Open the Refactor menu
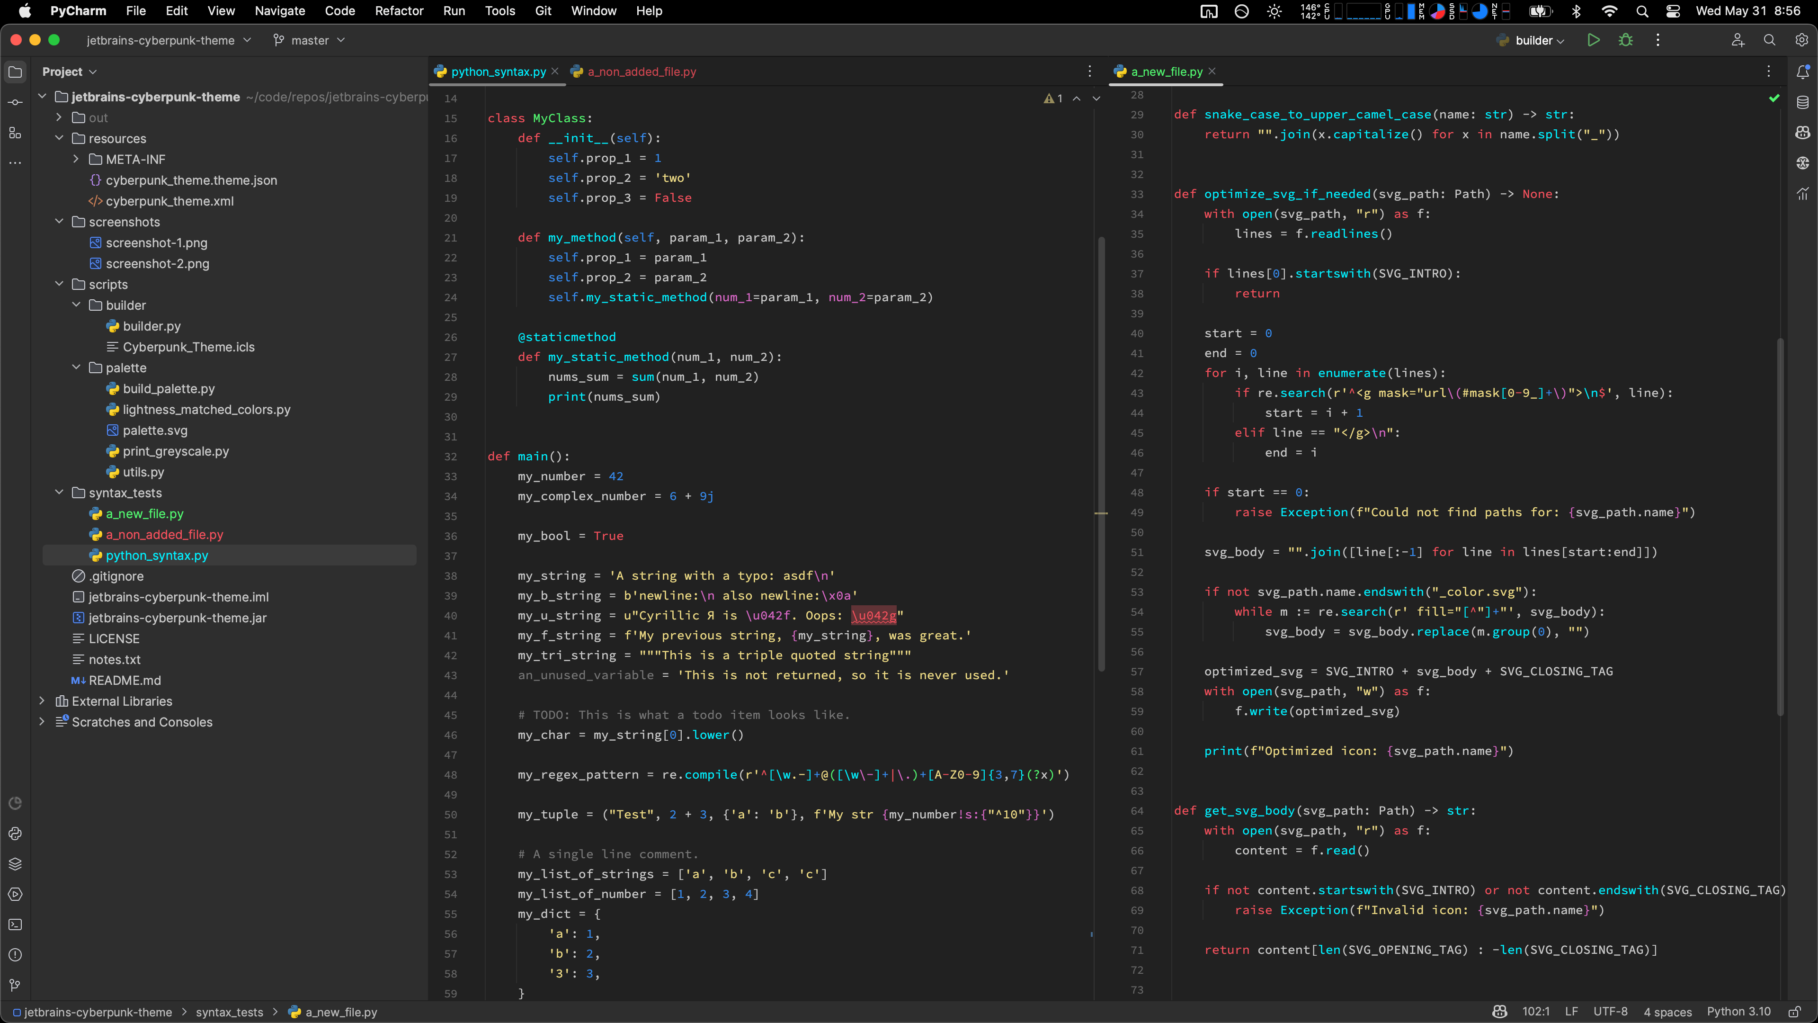This screenshot has width=1818, height=1023. [399, 10]
